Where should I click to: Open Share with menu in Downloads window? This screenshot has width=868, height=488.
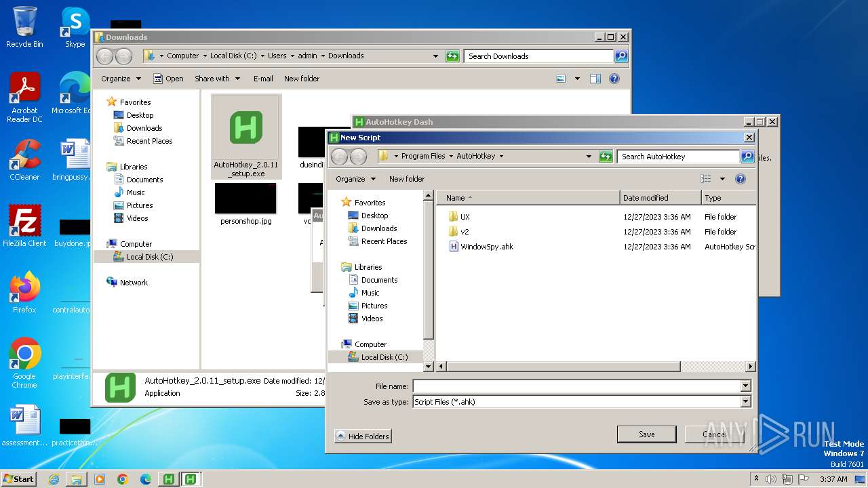point(217,79)
